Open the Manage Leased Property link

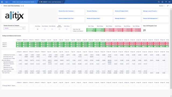(150, 11)
